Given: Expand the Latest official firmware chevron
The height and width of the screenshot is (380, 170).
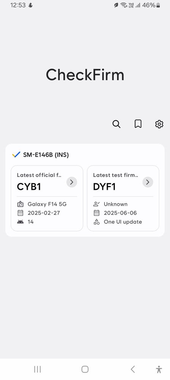Looking at the screenshot, I should (72, 182).
